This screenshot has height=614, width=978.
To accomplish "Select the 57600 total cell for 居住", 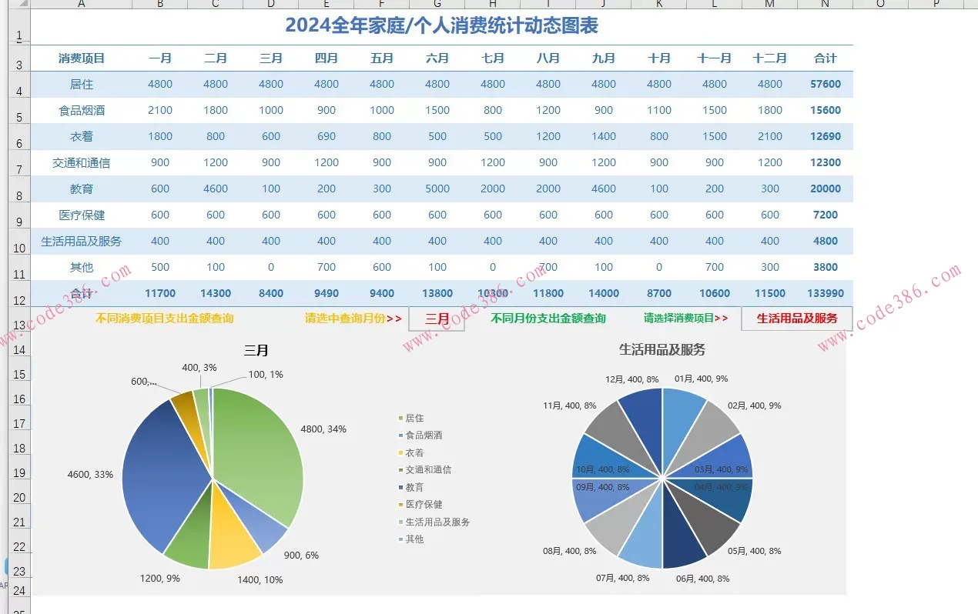I will (826, 85).
